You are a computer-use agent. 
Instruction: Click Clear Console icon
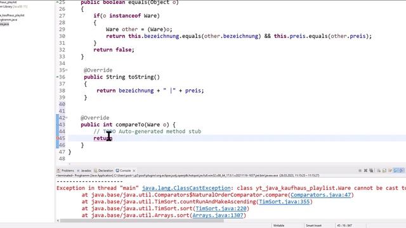[x=379, y=170]
